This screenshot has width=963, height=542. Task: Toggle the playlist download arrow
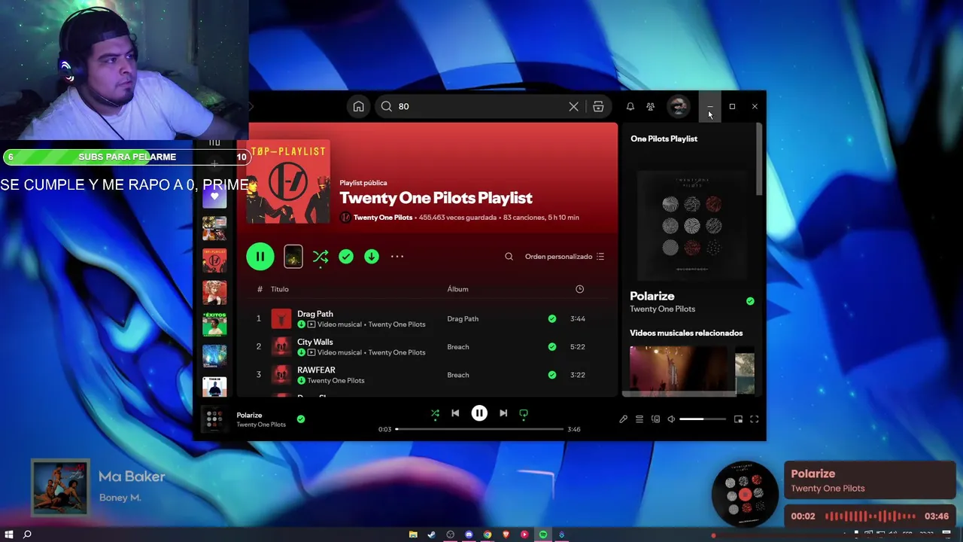coord(372,257)
